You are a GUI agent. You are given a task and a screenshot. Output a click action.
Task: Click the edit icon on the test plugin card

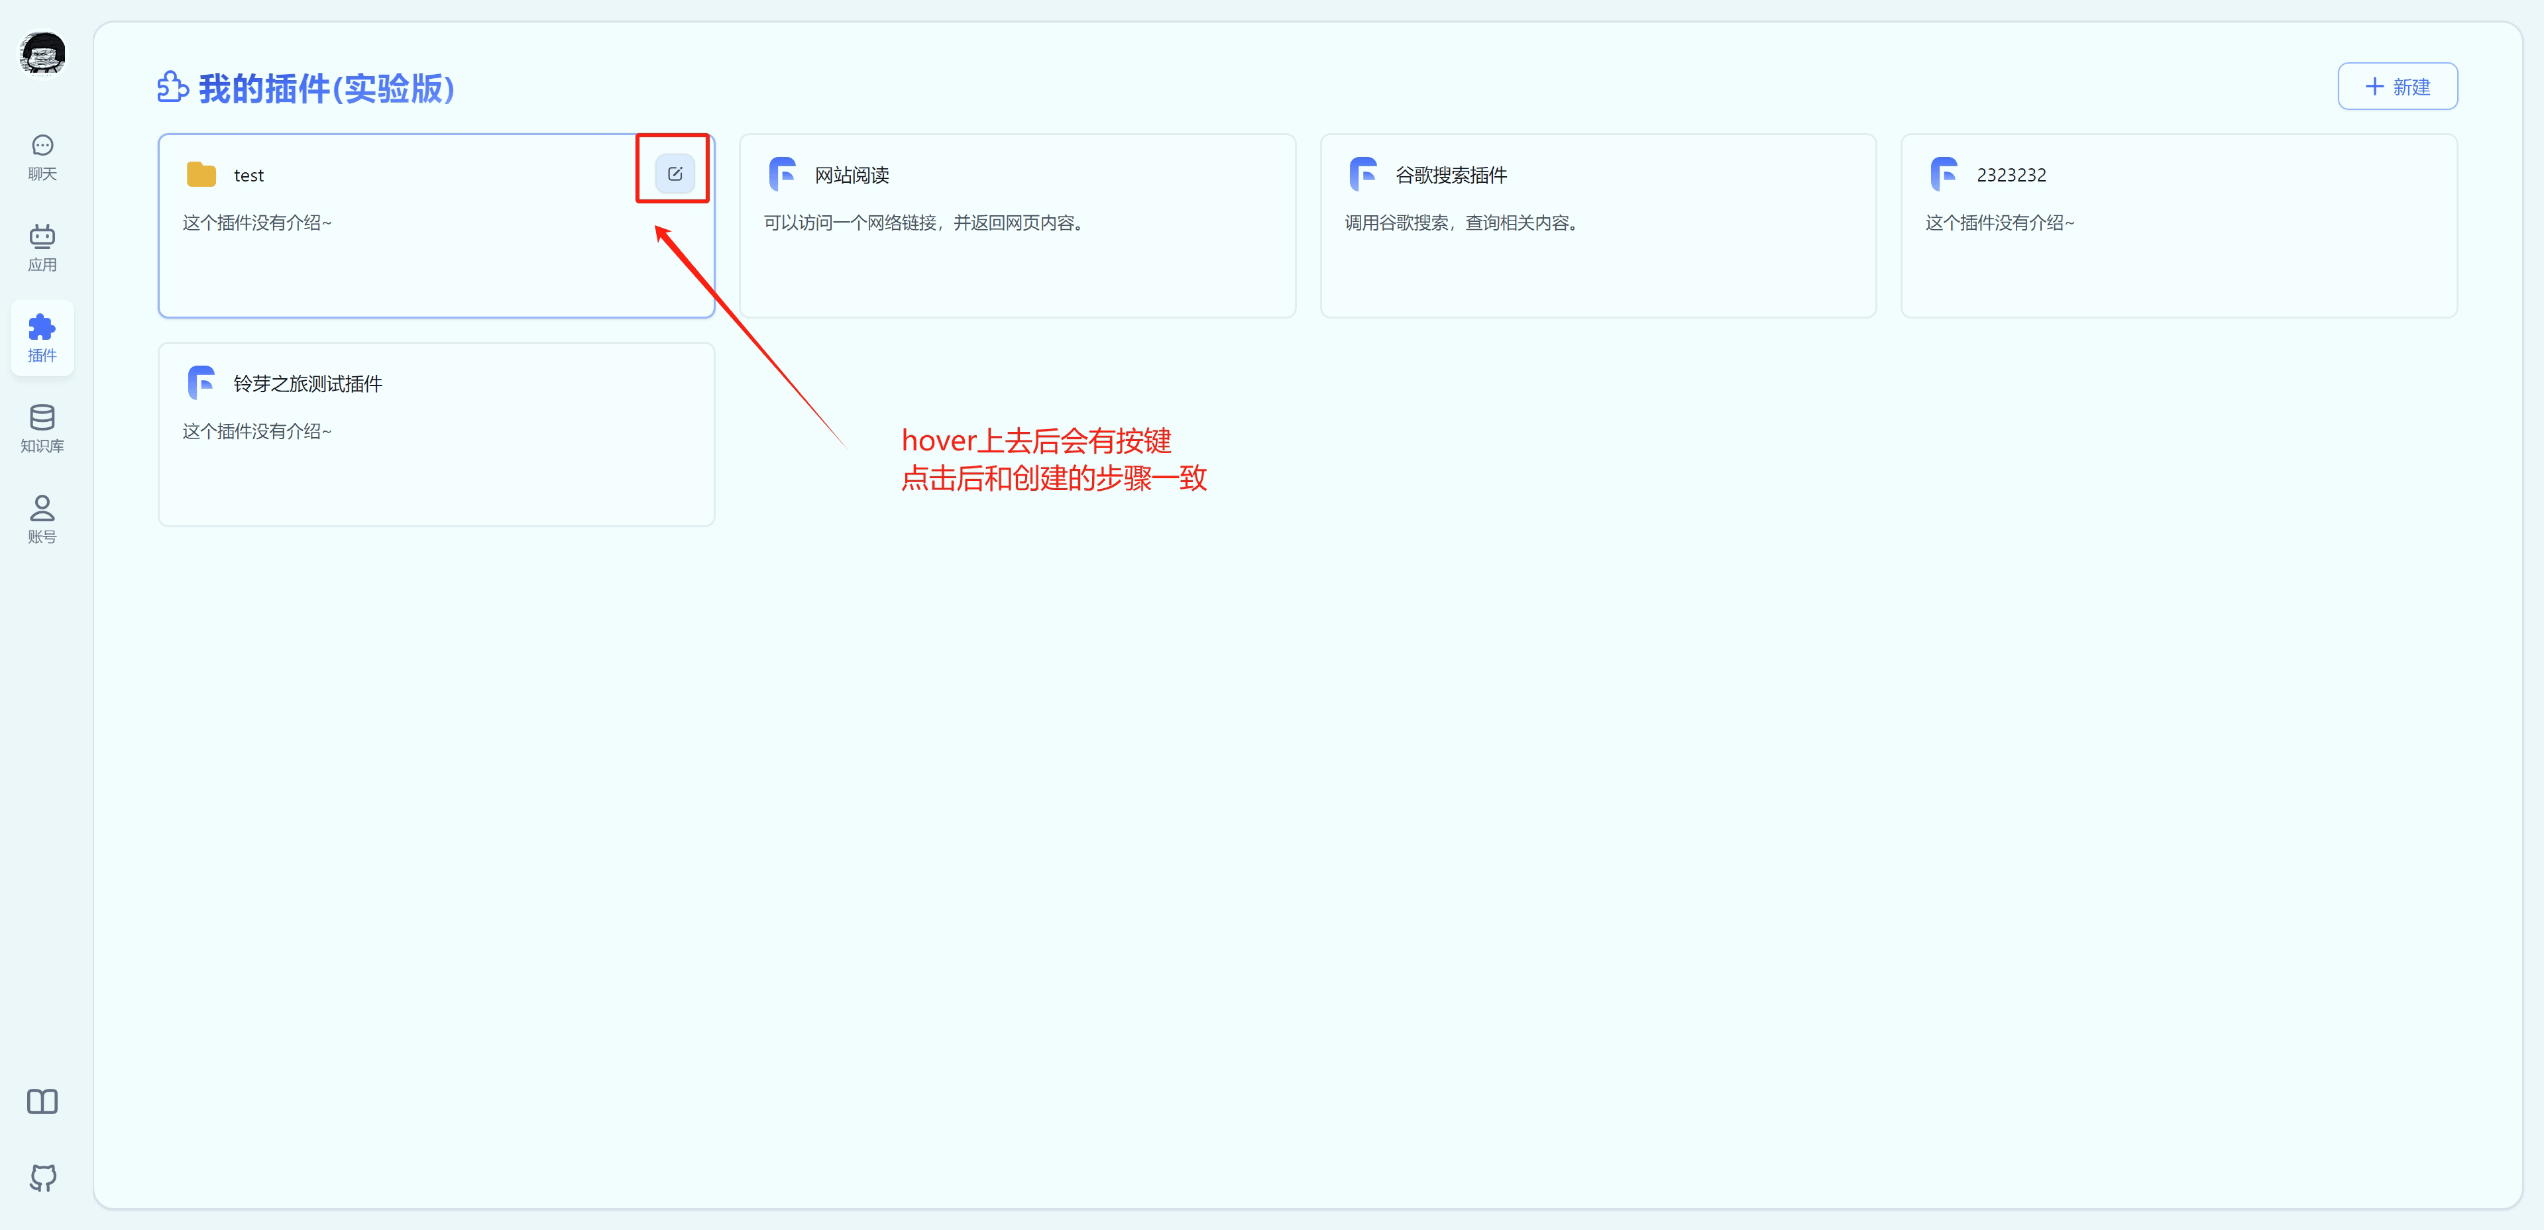click(x=673, y=173)
